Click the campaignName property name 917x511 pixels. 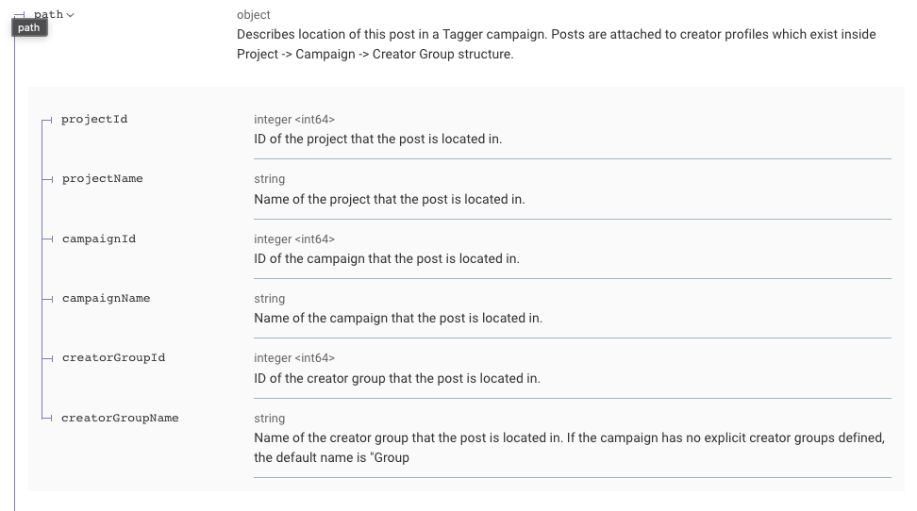[106, 299]
